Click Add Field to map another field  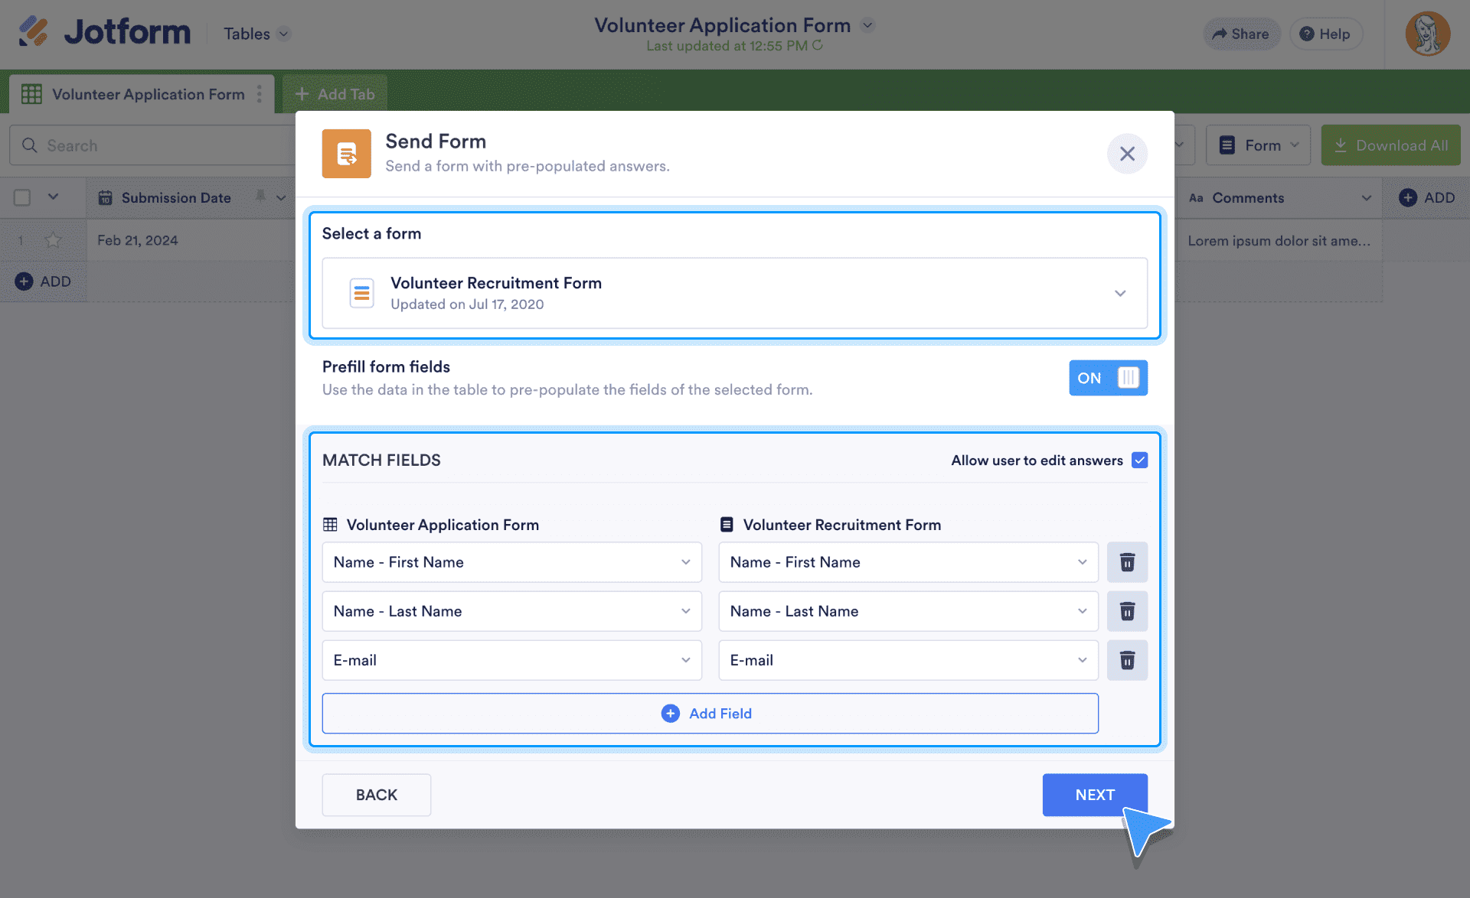point(710,713)
